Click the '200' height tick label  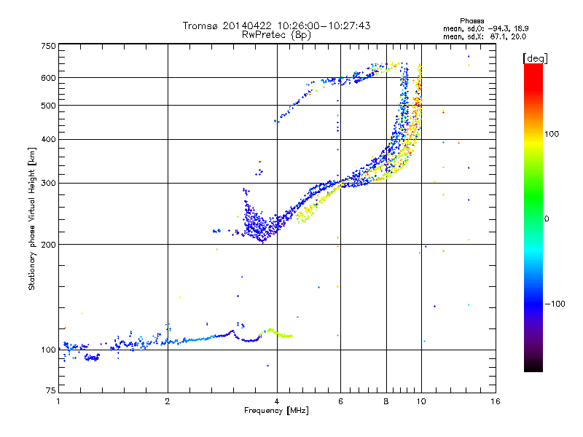pyautogui.click(x=48, y=245)
